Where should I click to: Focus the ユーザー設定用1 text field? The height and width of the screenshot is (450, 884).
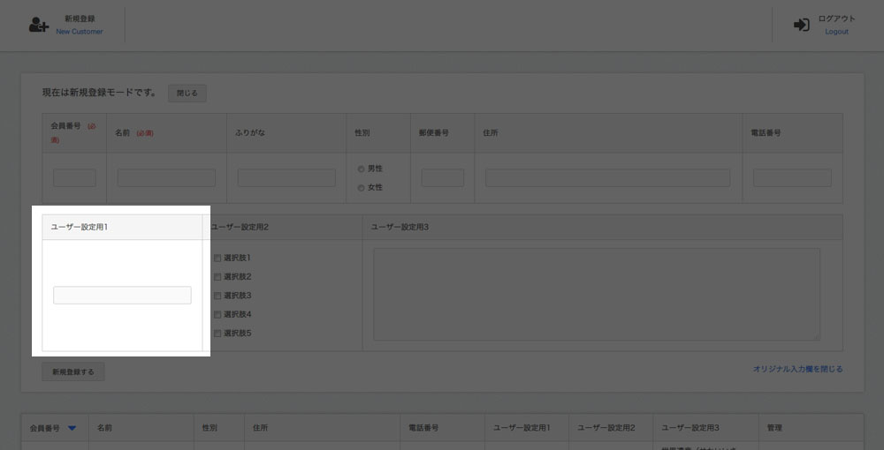(122, 296)
